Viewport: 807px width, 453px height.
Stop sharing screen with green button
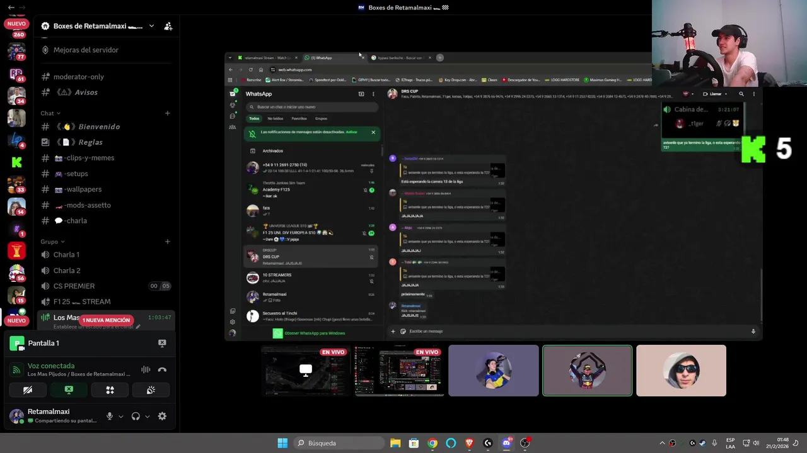pos(69,390)
